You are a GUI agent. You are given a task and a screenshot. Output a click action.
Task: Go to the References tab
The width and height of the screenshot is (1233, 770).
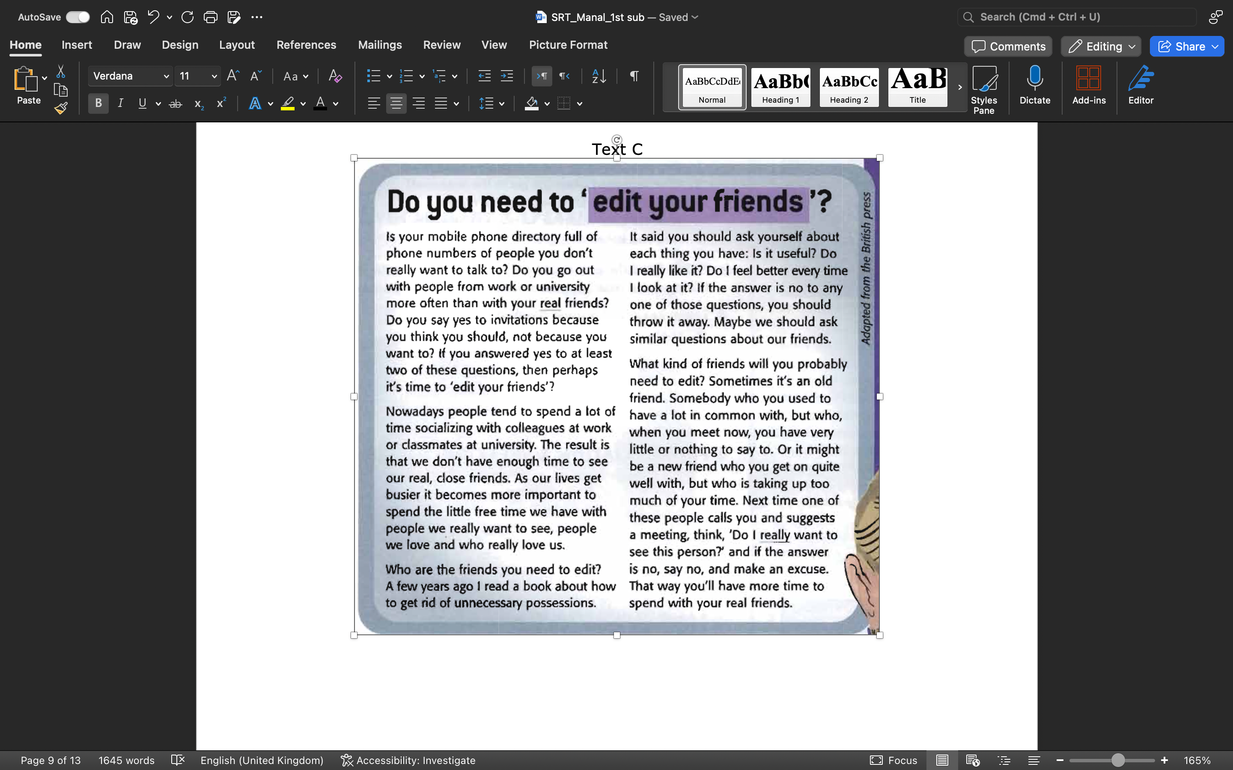point(306,45)
